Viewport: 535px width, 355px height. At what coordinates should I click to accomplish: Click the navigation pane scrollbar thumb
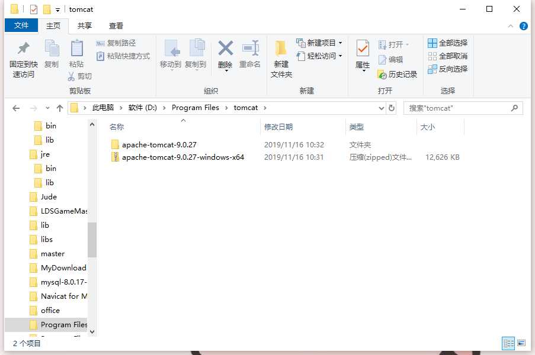pyautogui.click(x=92, y=240)
